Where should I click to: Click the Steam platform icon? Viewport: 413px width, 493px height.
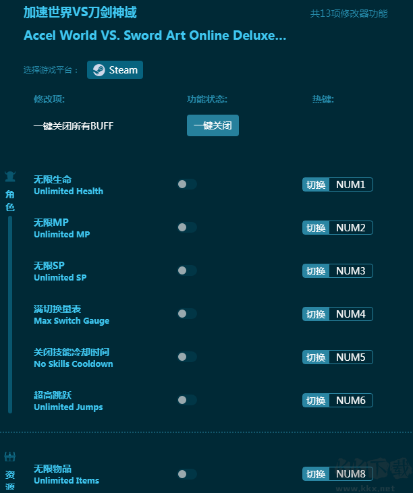tap(99, 70)
